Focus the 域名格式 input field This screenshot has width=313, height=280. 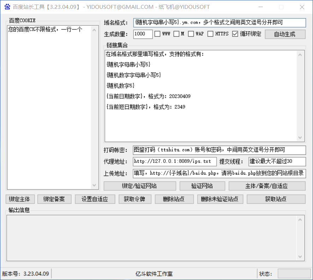click(219, 23)
